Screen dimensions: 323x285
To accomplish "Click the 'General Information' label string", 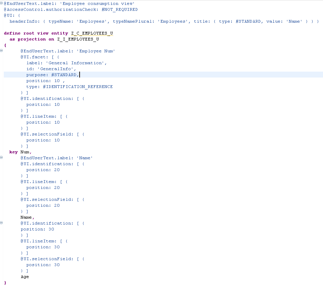I will tap(75, 63).
